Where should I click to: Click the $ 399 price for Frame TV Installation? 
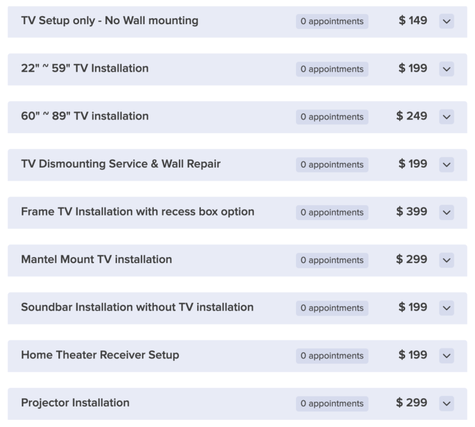pos(412,212)
